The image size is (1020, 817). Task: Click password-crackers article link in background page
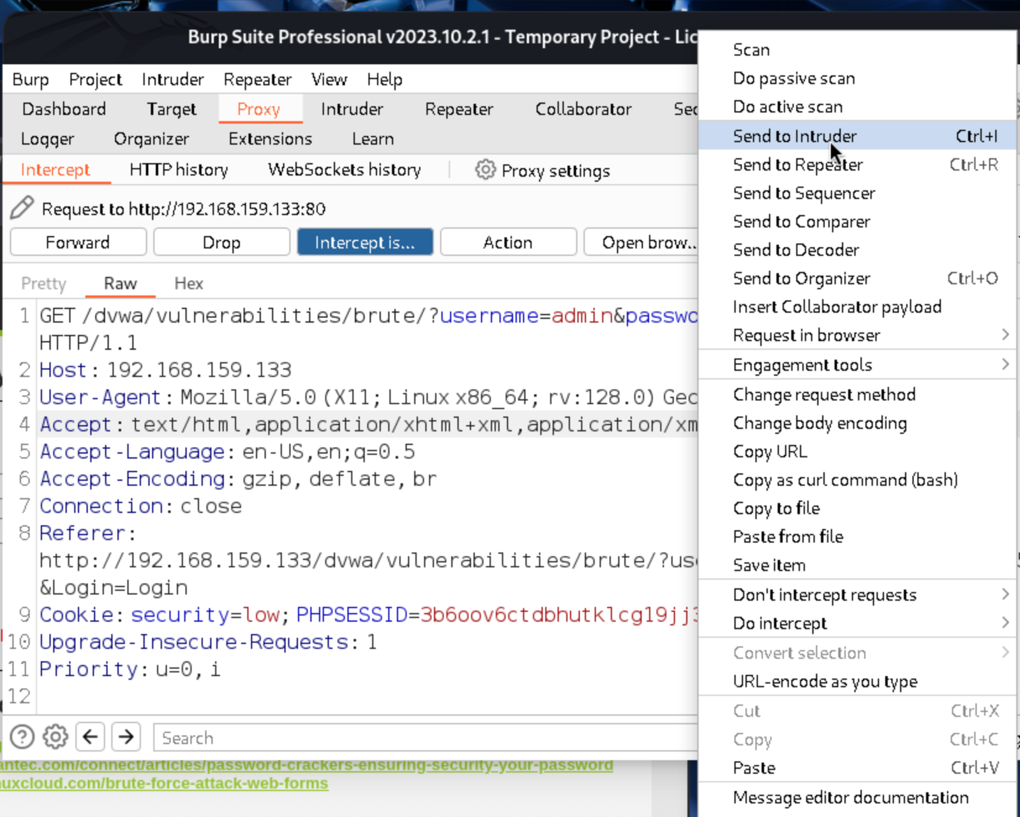tap(307, 765)
